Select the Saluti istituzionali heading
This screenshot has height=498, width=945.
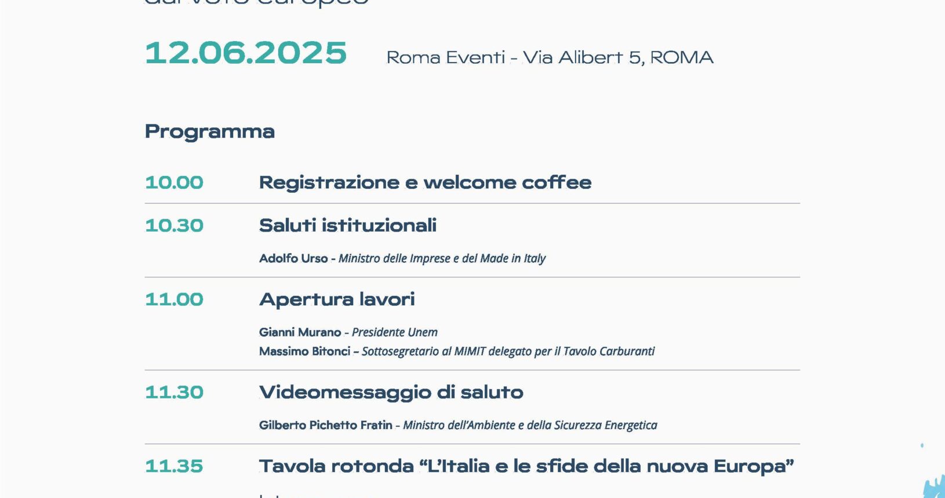[x=348, y=225]
